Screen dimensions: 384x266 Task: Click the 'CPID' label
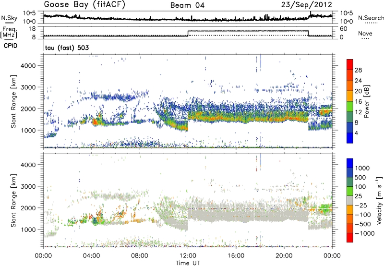11,46
